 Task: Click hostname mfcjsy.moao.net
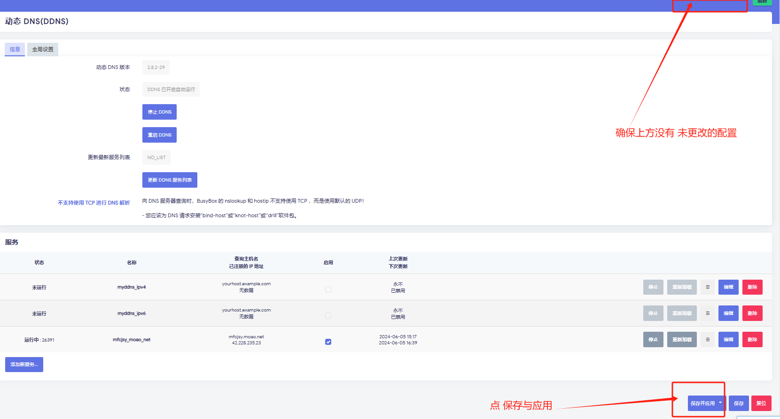(x=246, y=337)
